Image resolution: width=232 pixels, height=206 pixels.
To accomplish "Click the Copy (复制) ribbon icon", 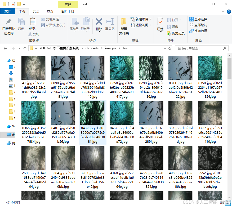I will click(21, 22).
